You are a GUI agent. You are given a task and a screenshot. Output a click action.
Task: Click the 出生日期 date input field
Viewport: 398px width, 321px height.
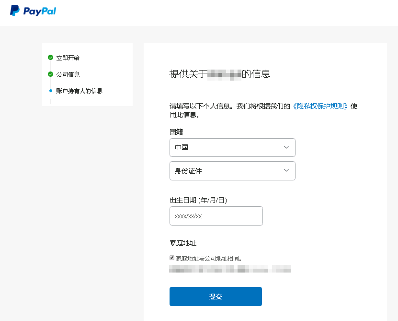216,216
